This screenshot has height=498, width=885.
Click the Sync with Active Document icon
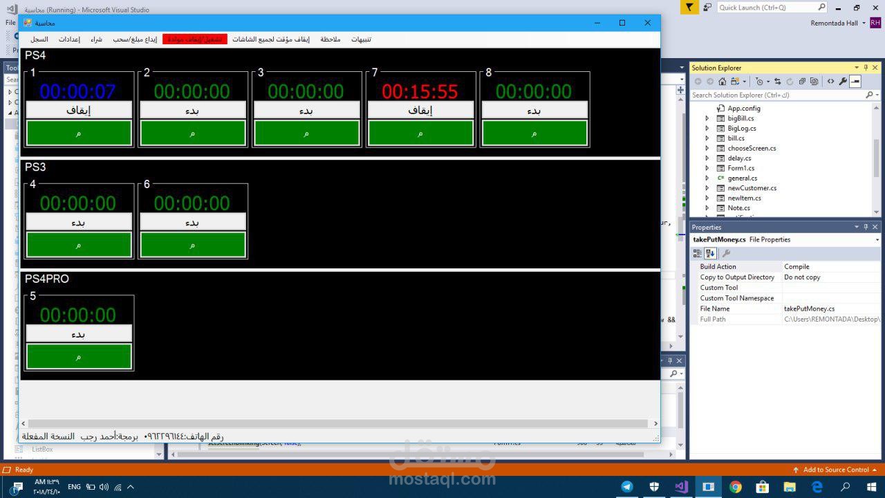tap(777, 82)
